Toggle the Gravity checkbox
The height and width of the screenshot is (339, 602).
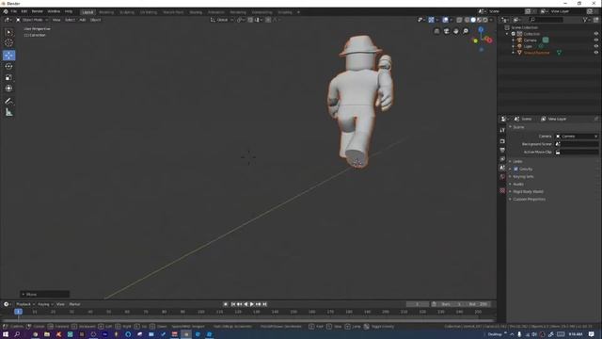[x=515, y=169]
